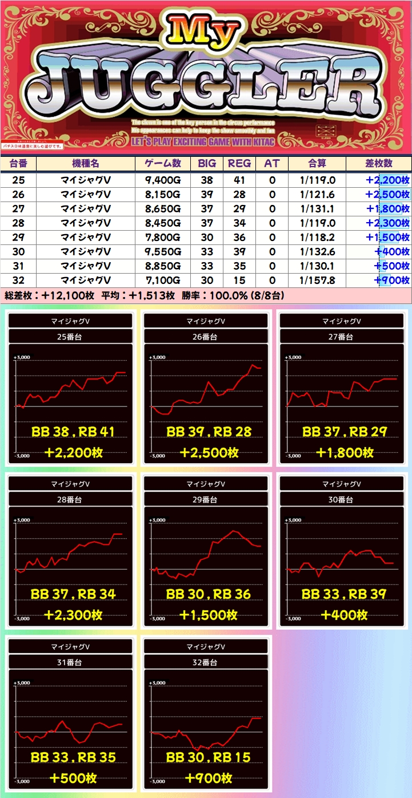Click the 9,550G game count cell
Screen dimensions: 412x798
(163, 251)
